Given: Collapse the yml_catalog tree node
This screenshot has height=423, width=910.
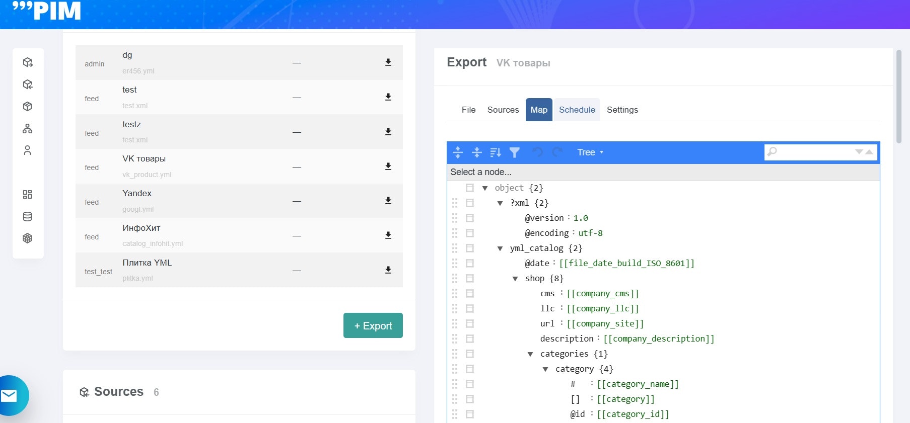Looking at the screenshot, I should [x=500, y=248].
